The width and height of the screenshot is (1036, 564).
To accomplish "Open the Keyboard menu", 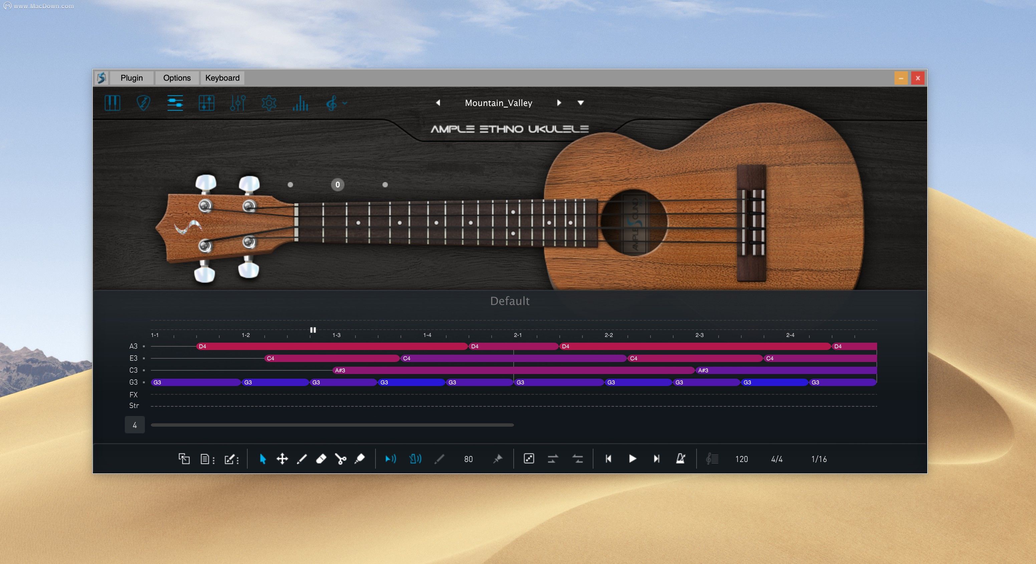I will [x=222, y=78].
